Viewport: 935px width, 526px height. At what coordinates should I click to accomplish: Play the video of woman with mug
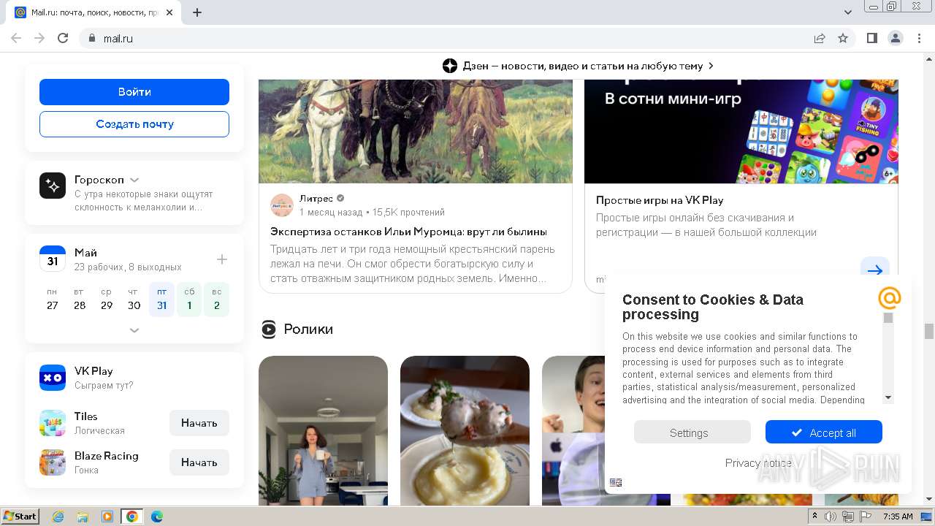323,430
